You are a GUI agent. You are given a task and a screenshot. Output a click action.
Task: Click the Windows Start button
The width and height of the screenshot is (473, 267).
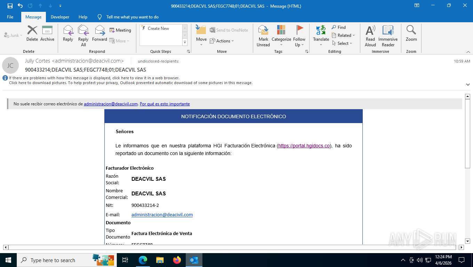pos(8,260)
